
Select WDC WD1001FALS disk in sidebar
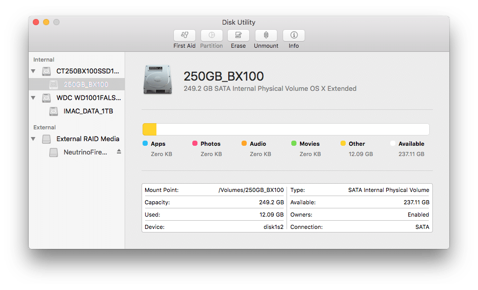click(x=88, y=98)
